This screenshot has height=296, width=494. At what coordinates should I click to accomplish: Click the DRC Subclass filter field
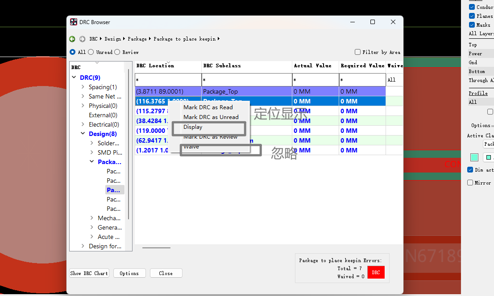pos(247,80)
